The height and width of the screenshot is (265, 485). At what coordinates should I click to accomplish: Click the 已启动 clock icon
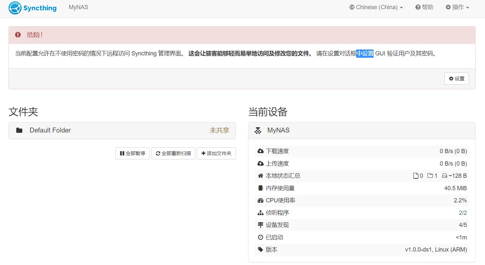[261, 237]
